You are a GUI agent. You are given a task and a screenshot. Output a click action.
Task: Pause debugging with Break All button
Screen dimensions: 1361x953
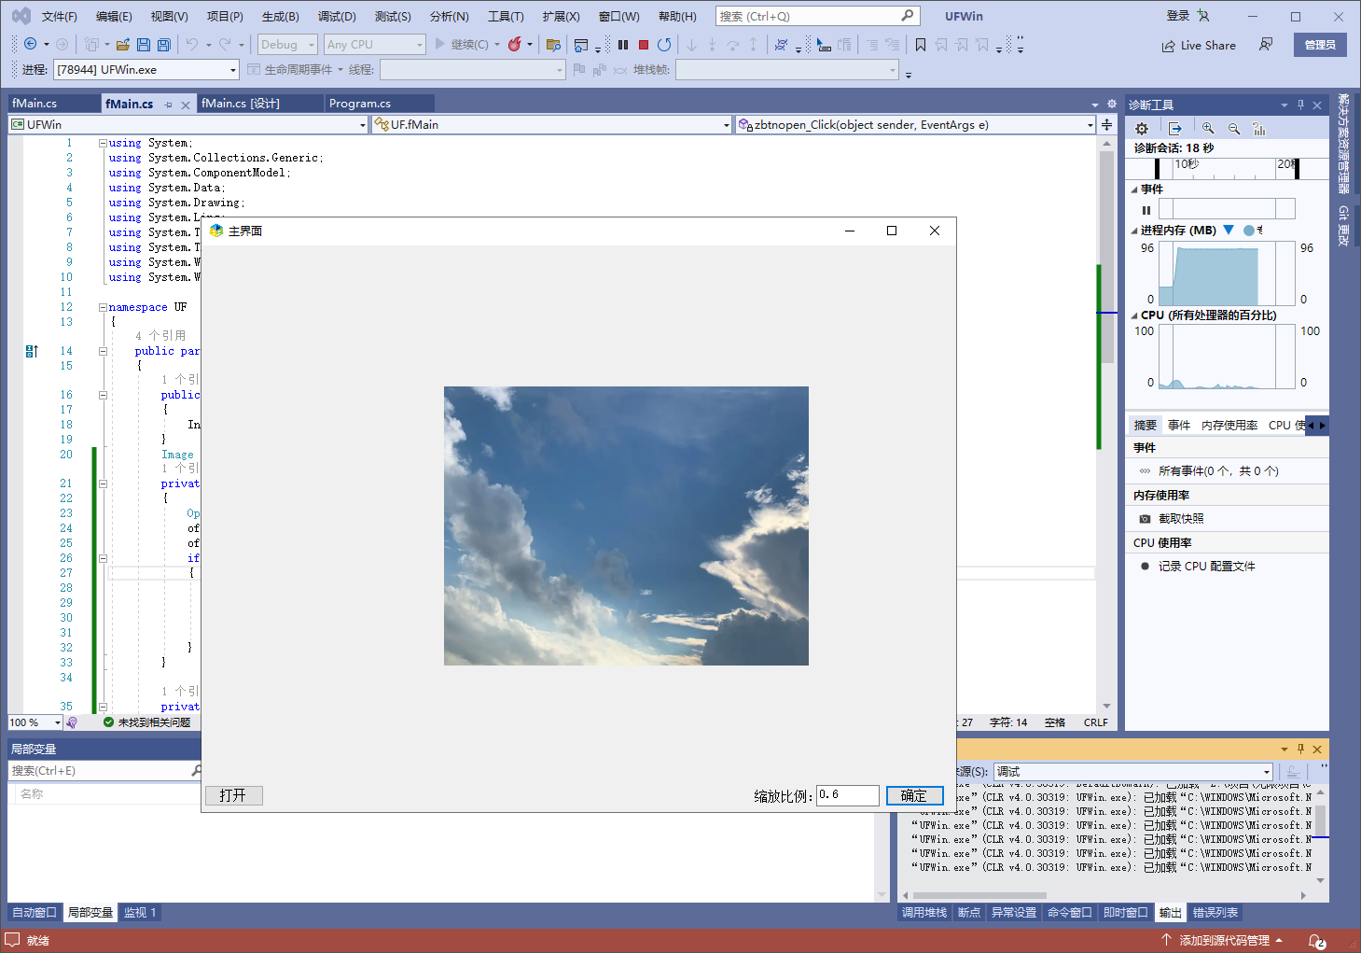click(623, 45)
